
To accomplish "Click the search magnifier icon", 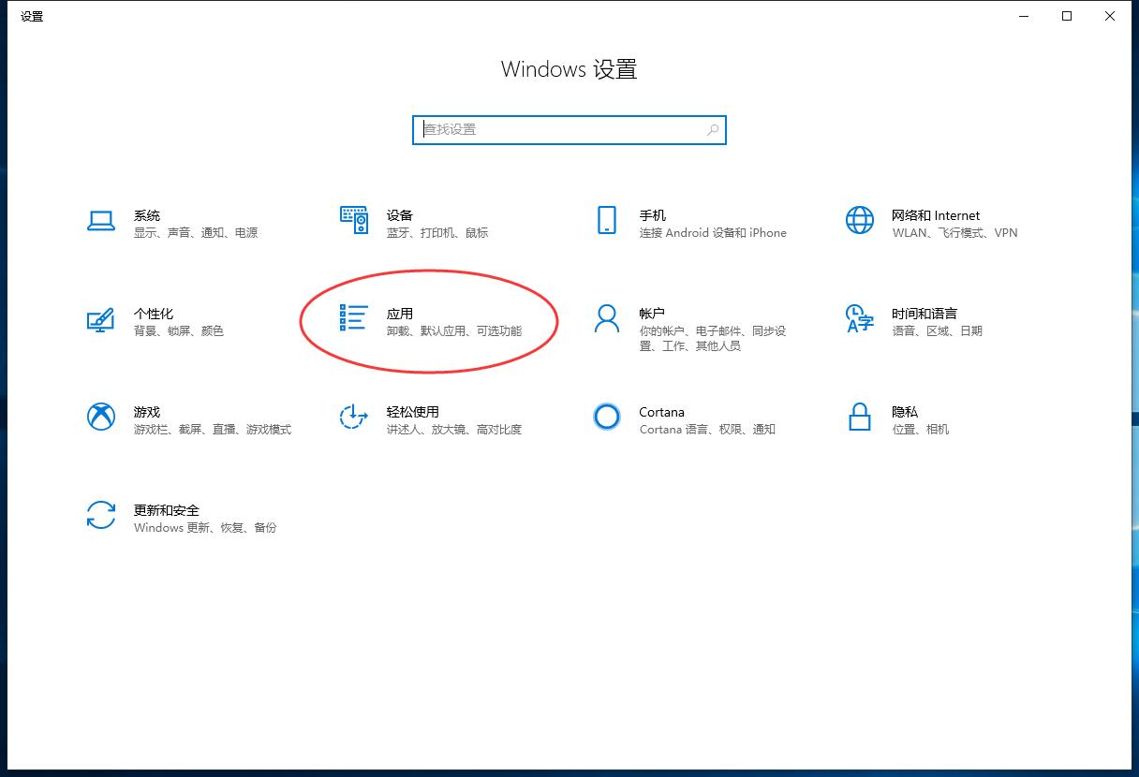I will pos(713,130).
